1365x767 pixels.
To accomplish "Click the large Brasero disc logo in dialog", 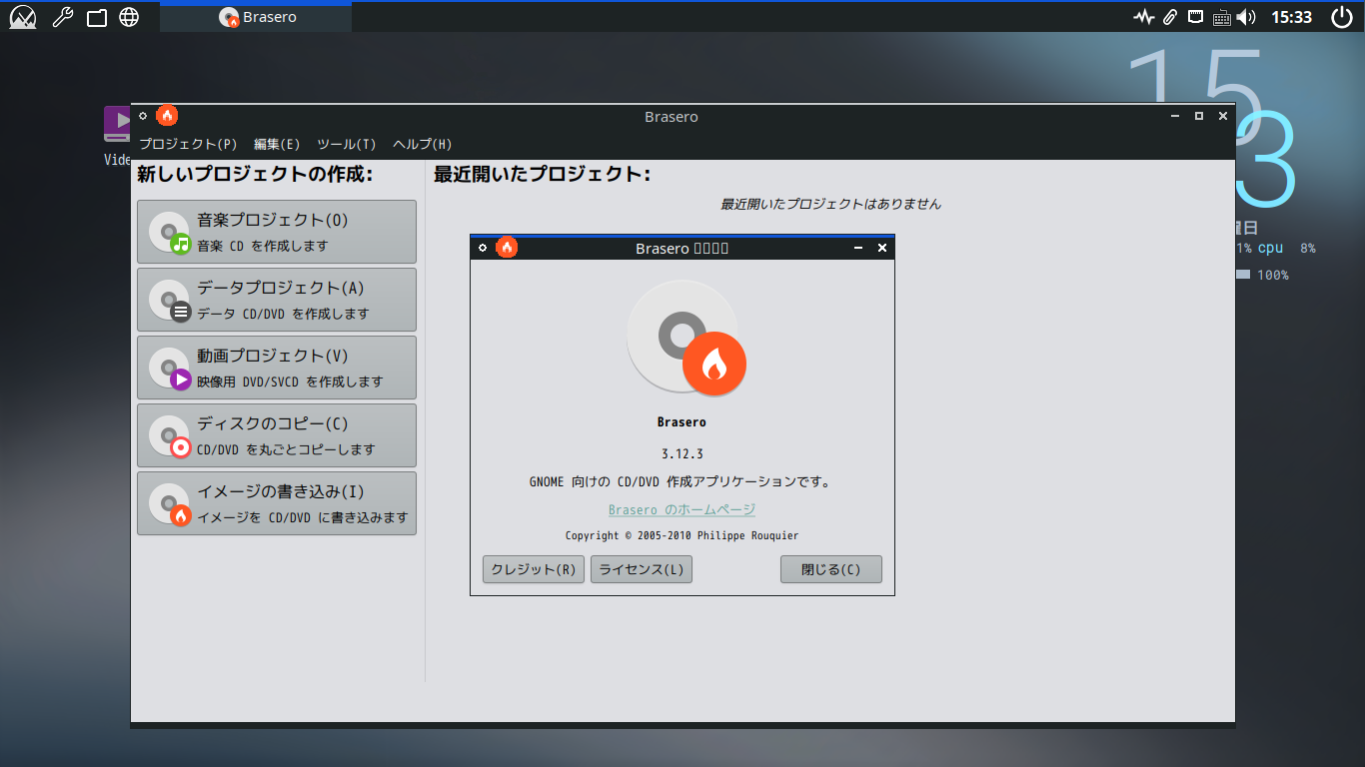I will point(686,338).
